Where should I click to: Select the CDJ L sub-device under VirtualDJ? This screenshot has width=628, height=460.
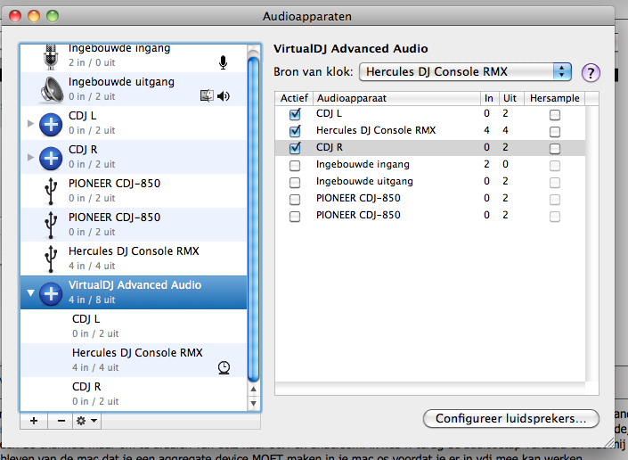click(x=134, y=326)
